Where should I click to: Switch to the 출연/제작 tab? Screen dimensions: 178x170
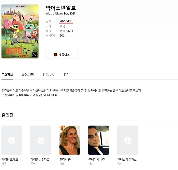point(28,75)
